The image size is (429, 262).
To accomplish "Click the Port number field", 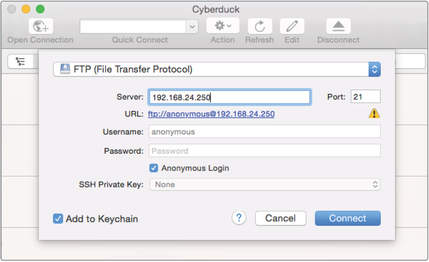I will pyautogui.click(x=365, y=97).
